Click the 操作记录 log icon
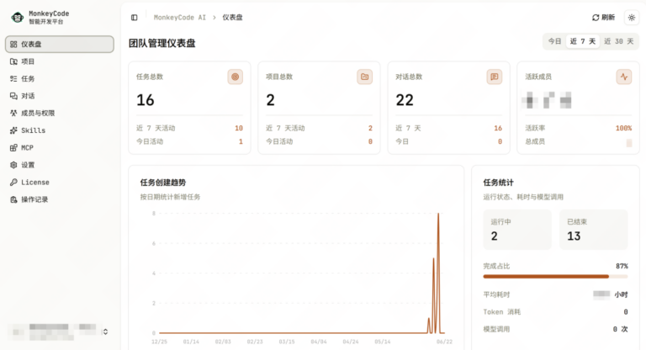 point(13,199)
